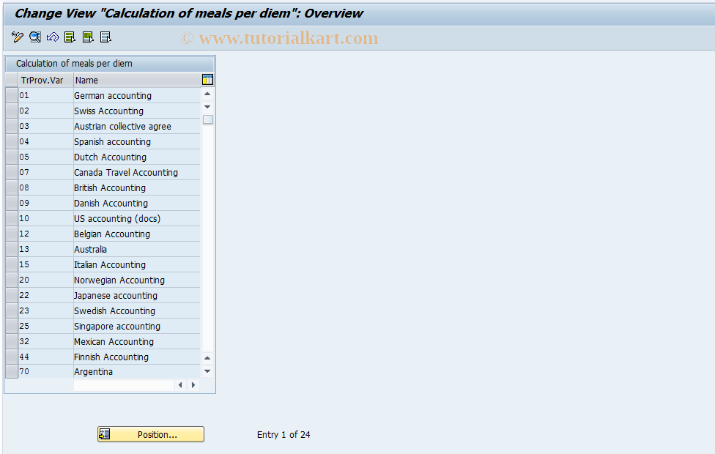Click the Undo change toolbar icon
This screenshot has height=454, width=715.
(53, 37)
